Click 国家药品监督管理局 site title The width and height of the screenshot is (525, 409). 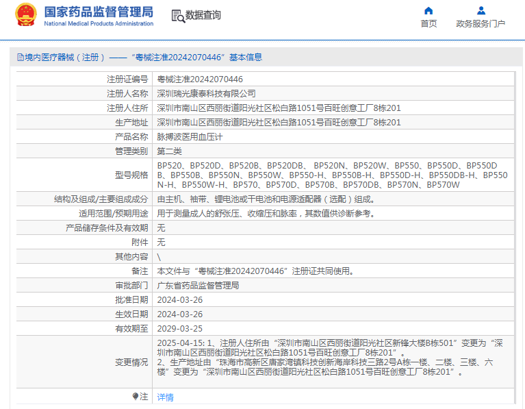(x=99, y=12)
